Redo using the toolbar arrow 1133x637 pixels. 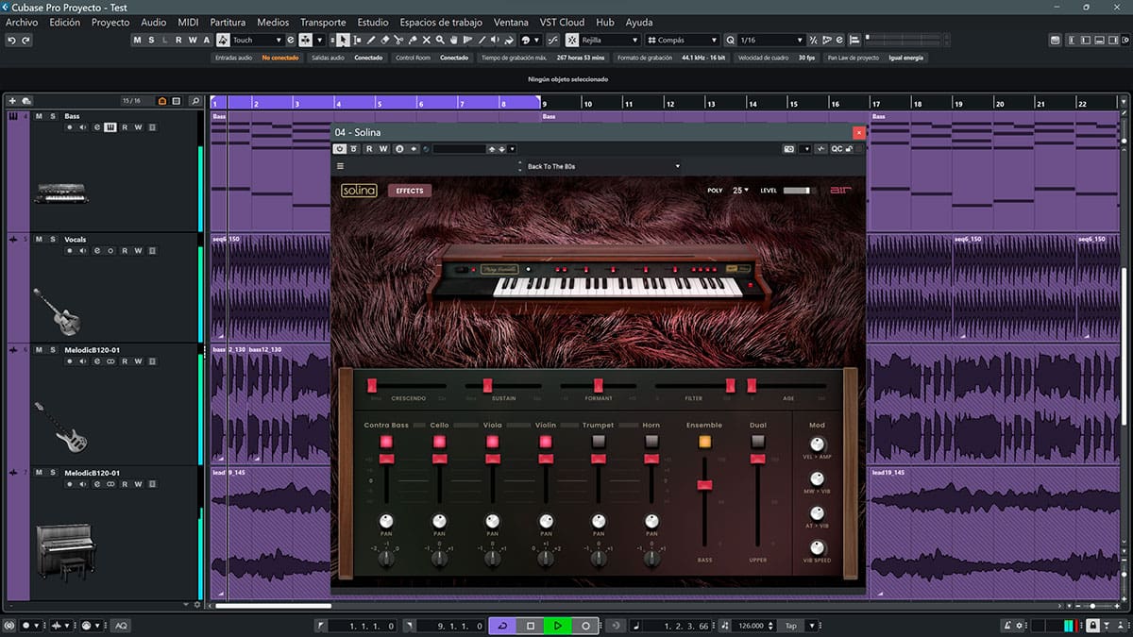[x=25, y=41]
